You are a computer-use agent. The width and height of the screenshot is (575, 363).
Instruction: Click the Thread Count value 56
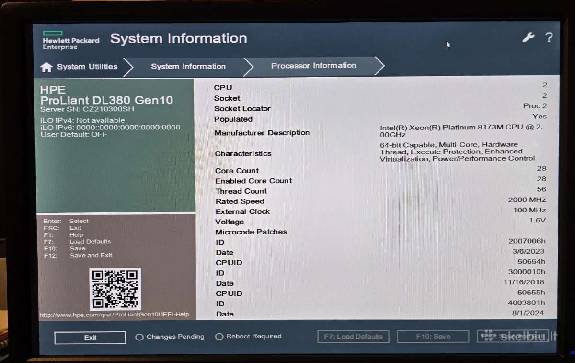coord(541,189)
